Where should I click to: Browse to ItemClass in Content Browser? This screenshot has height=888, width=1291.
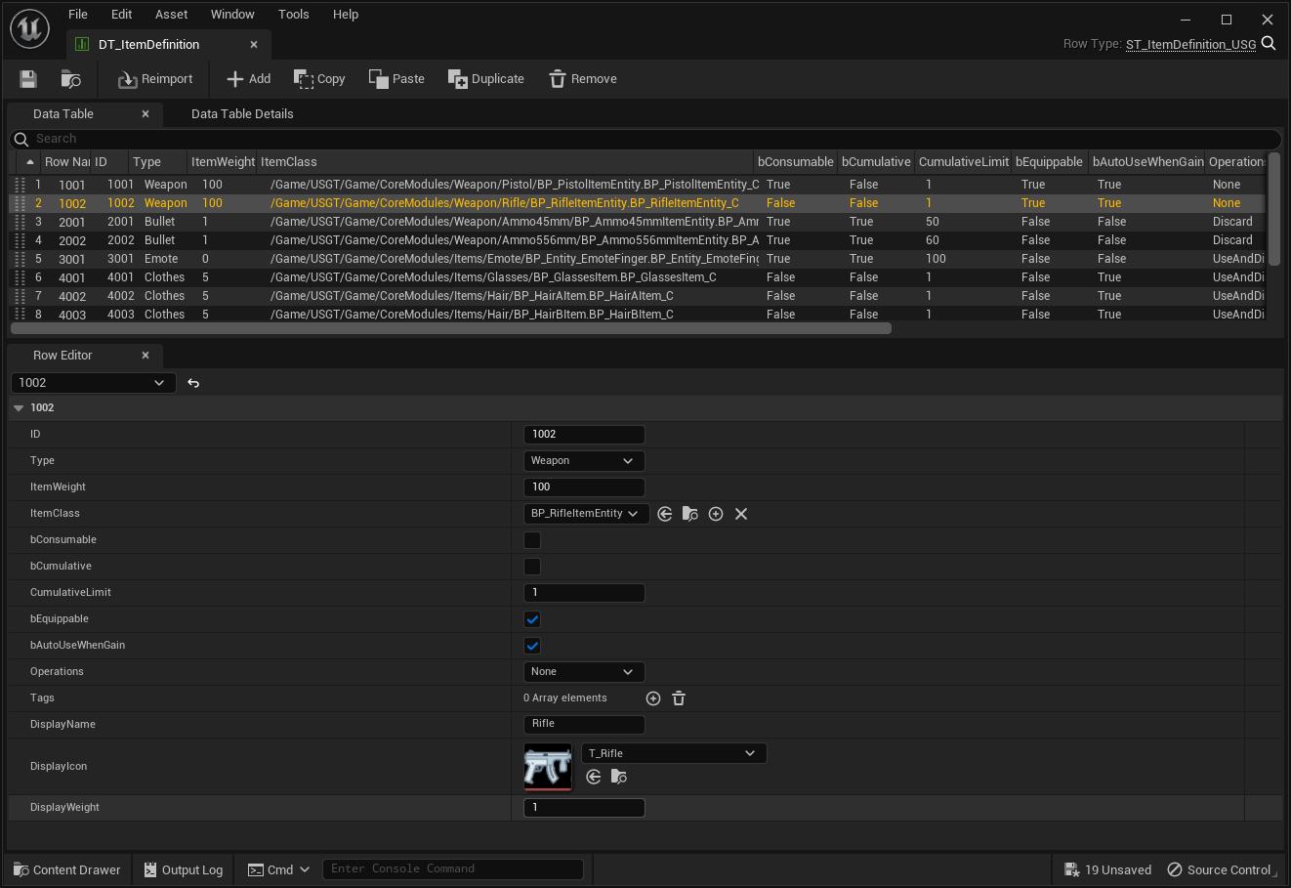coord(690,514)
